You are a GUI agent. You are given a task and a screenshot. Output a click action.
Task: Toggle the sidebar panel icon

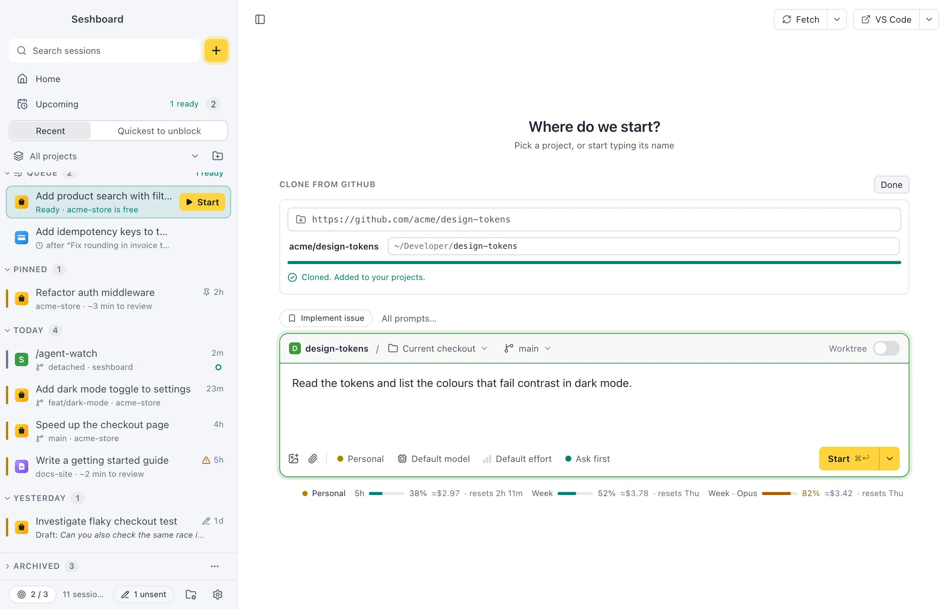260,19
